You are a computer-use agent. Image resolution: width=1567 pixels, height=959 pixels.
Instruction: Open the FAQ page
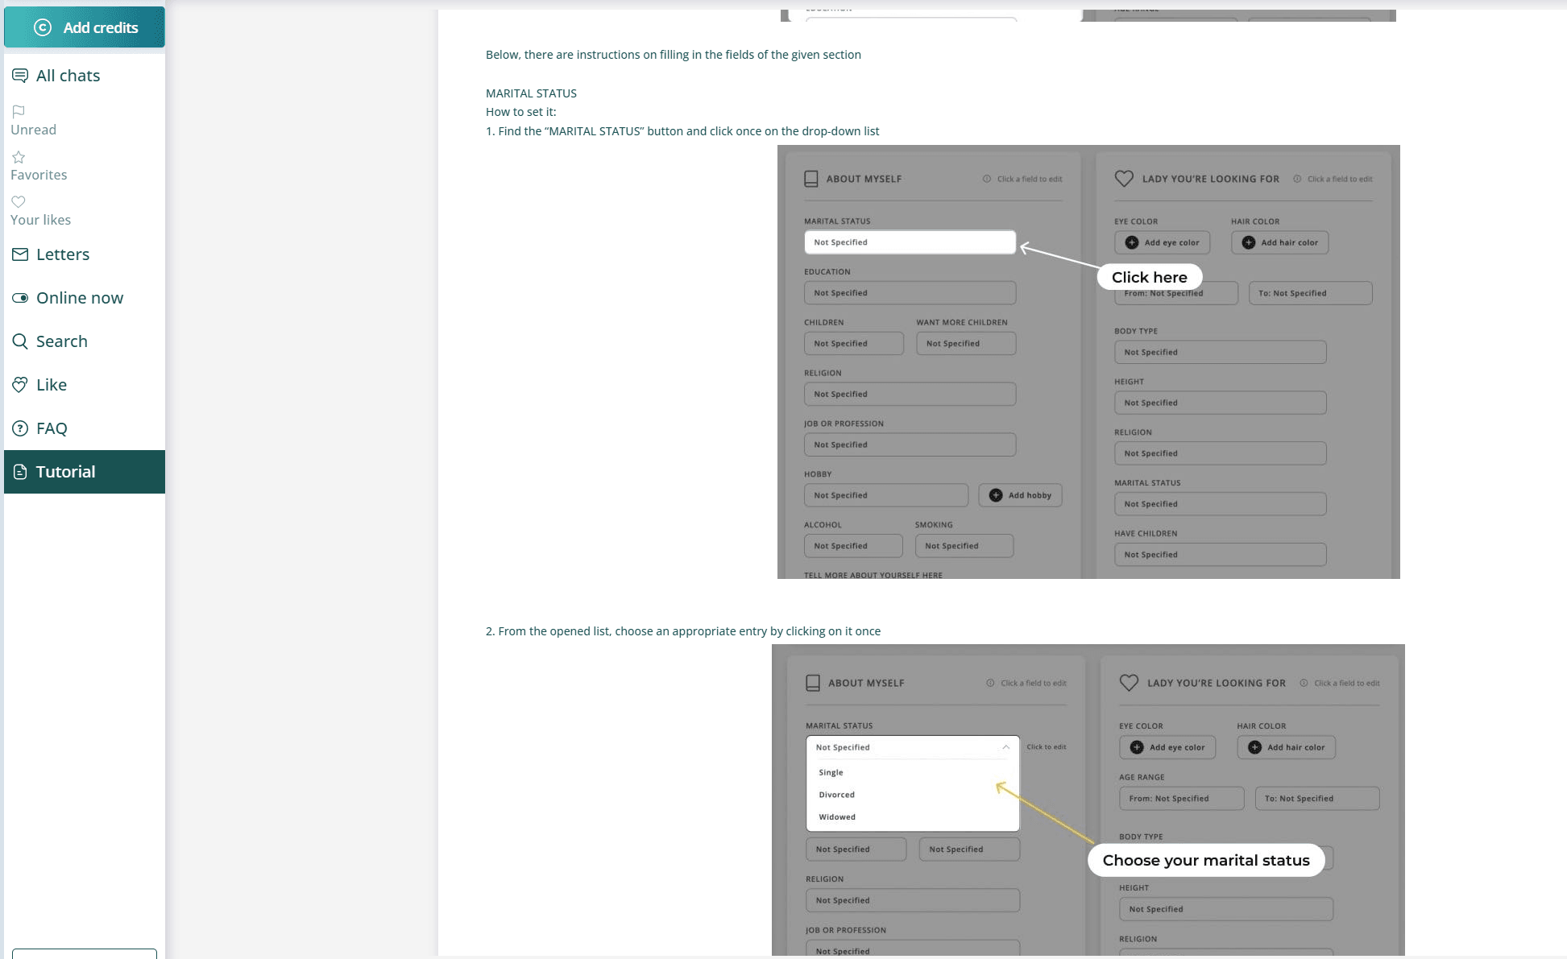click(85, 428)
